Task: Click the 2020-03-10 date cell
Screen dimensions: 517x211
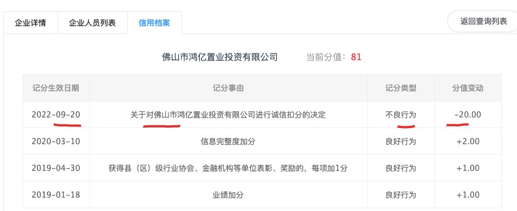Action: [x=56, y=141]
